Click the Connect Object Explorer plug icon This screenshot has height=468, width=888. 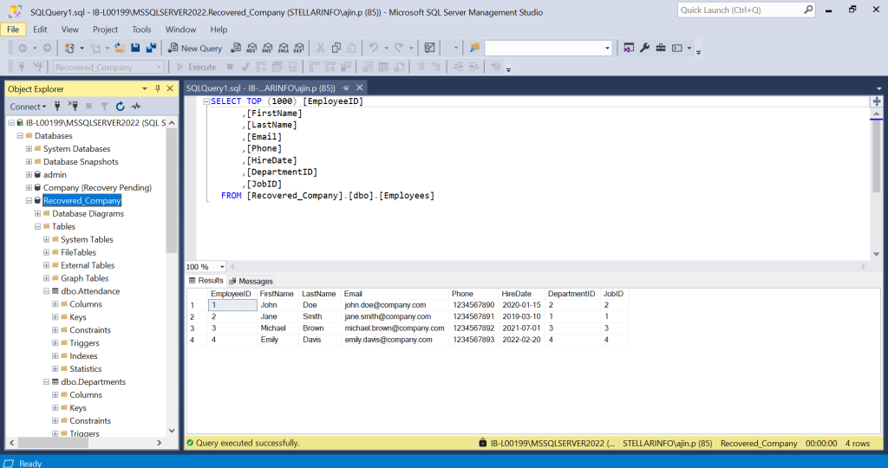[57, 107]
